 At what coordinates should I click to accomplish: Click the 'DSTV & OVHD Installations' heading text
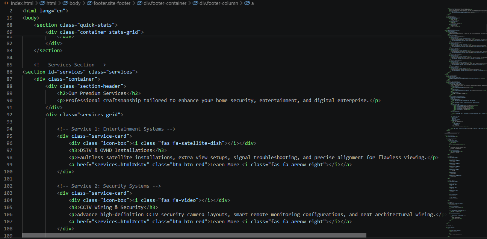click(116, 150)
